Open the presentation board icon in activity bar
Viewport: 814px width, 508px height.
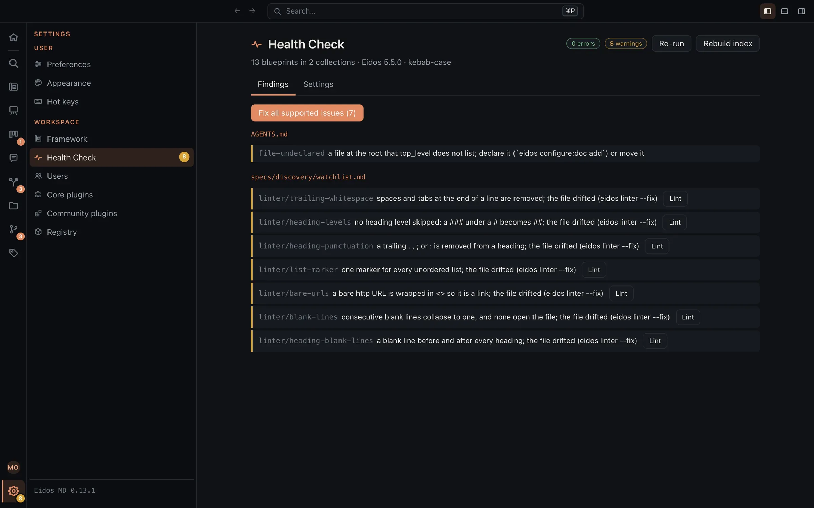pyautogui.click(x=13, y=111)
